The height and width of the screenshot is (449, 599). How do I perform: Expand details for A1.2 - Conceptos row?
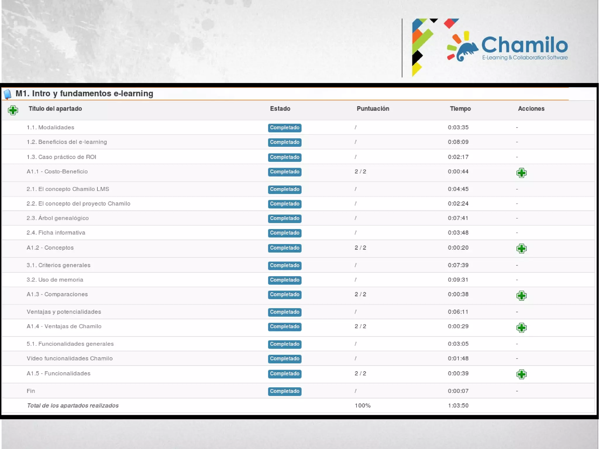[521, 249]
